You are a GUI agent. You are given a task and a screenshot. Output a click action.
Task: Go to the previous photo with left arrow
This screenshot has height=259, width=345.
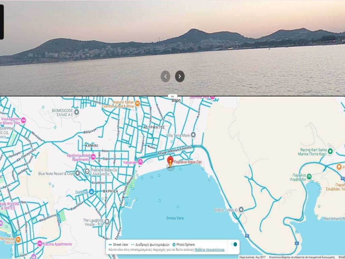pyautogui.click(x=165, y=76)
